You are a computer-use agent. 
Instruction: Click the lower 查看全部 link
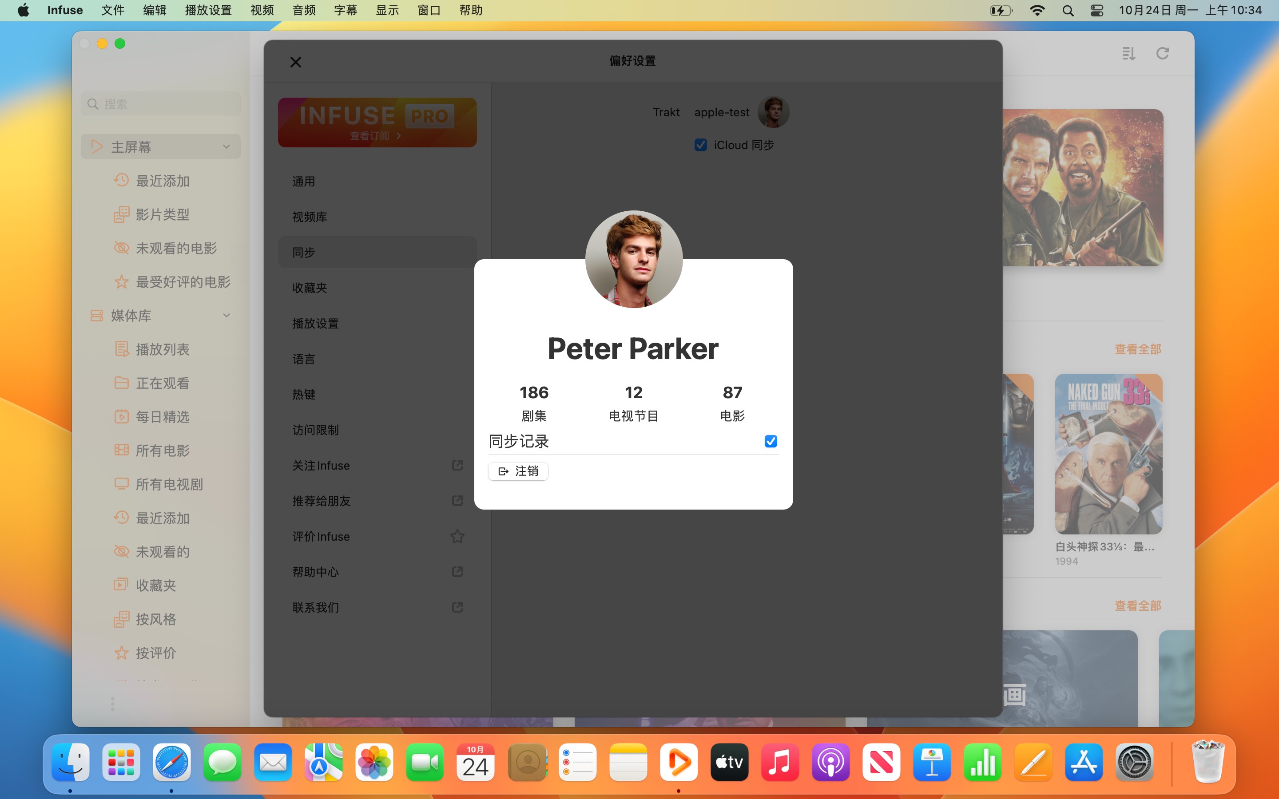click(1137, 605)
